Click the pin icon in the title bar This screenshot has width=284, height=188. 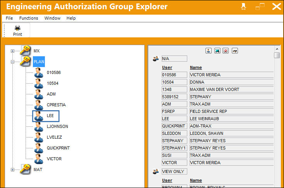[243, 7]
